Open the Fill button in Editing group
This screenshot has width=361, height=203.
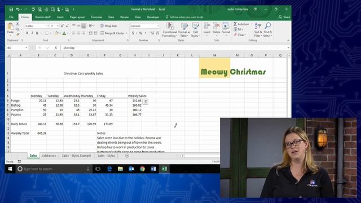tap(239, 29)
